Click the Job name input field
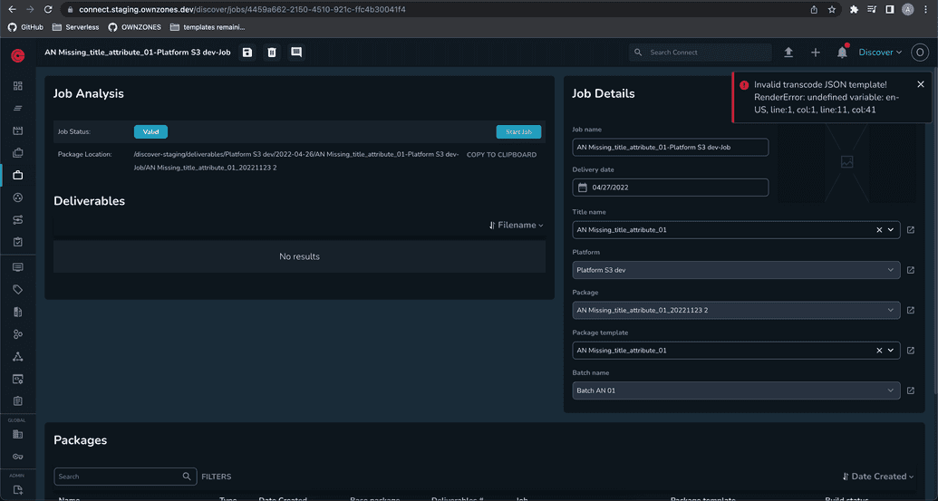Image resolution: width=938 pixels, height=501 pixels. (x=670, y=147)
